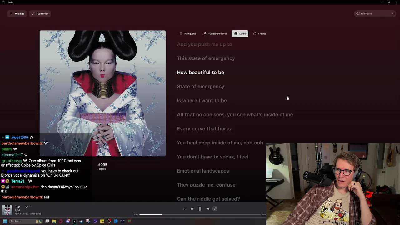Click the search magnifier icon
Screen dimensions: 400x225
pos(358,14)
